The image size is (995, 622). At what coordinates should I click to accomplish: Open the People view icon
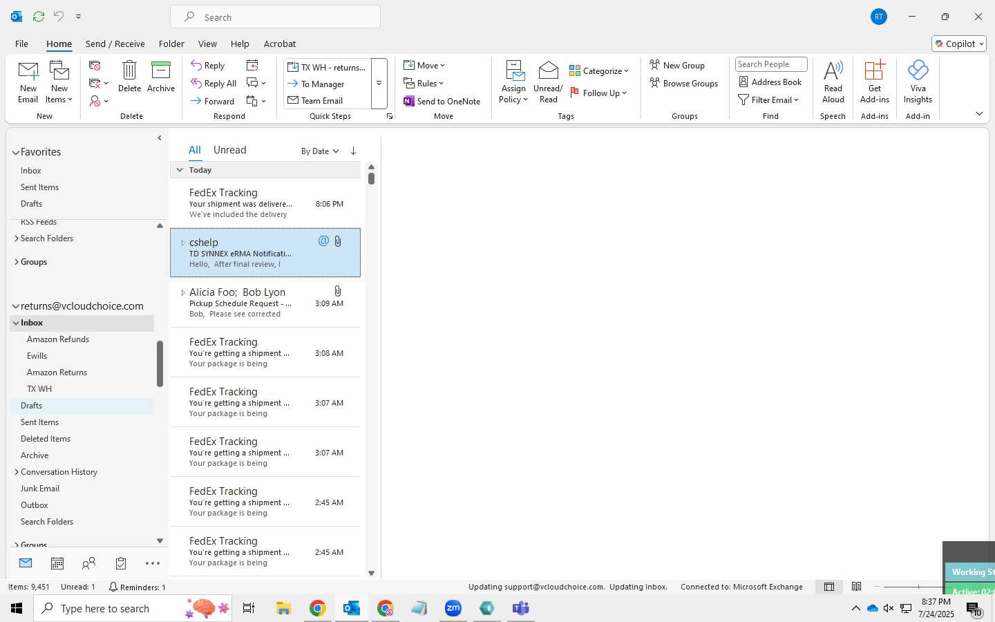89,564
